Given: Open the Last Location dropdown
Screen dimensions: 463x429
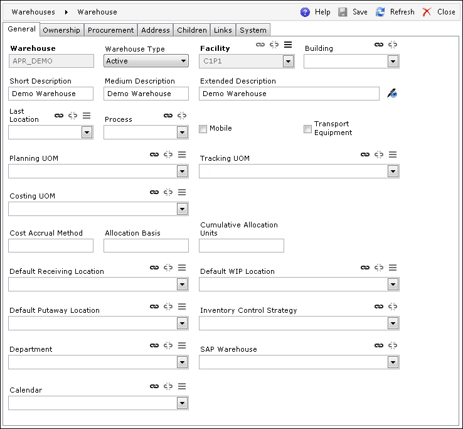Looking at the screenshot, I should (87, 133).
